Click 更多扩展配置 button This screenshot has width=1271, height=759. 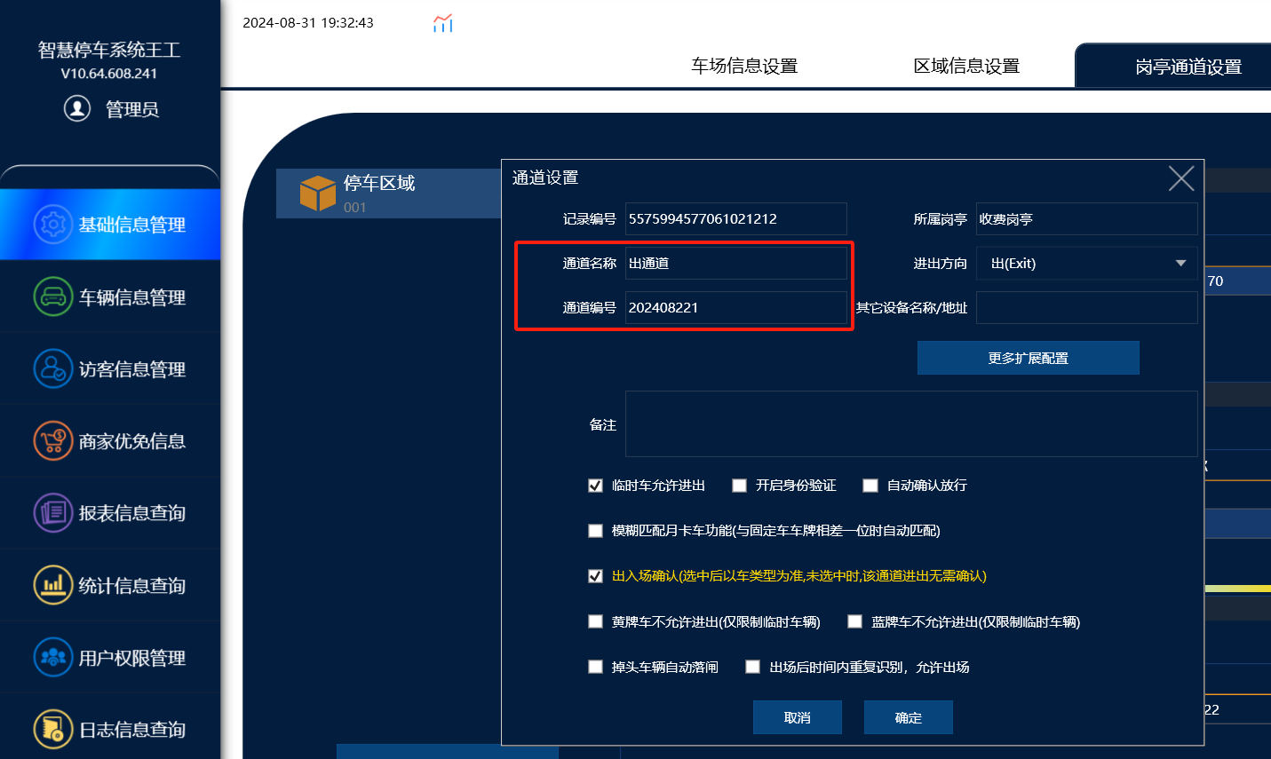pos(1029,358)
